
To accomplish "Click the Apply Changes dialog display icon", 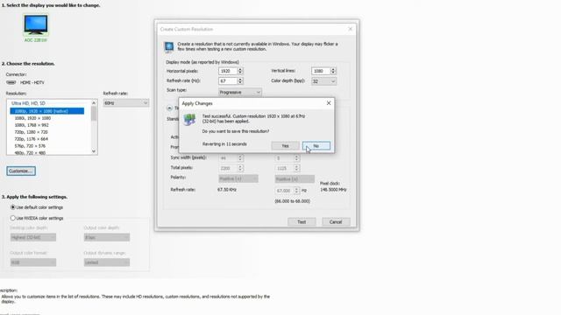I will coord(189,120).
